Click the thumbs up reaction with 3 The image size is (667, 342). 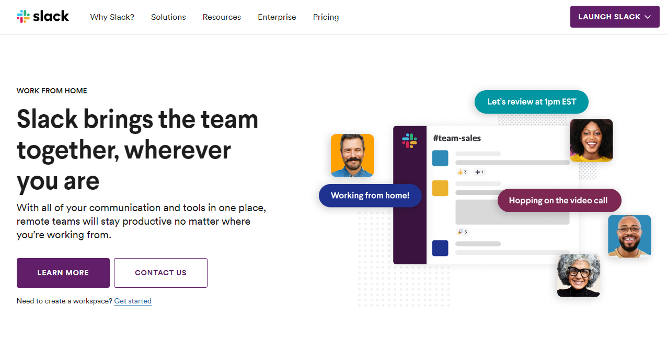pyautogui.click(x=462, y=172)
